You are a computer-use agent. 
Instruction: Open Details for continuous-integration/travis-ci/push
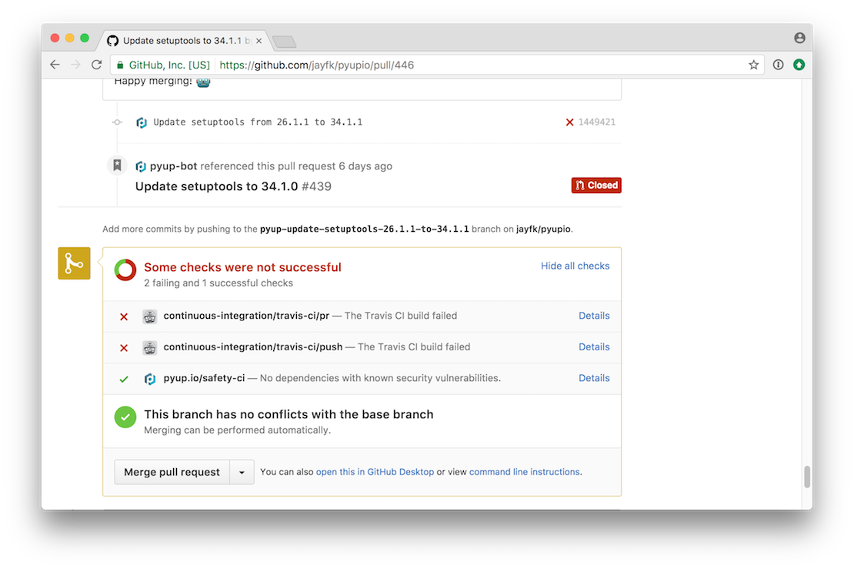pyautogui.click(x=594, y=346)
